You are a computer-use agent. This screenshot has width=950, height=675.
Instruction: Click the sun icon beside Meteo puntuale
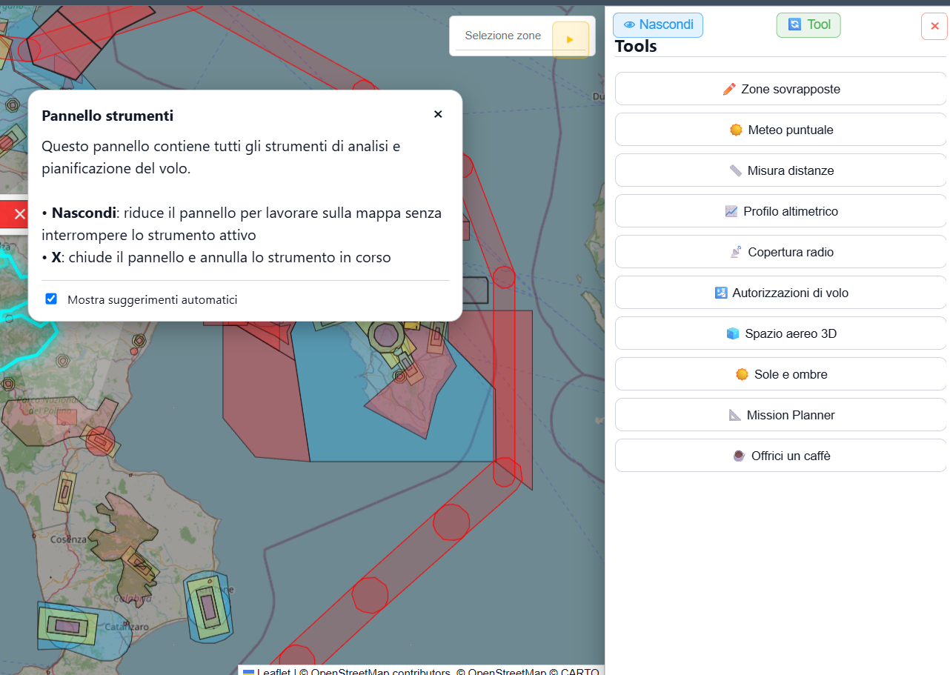736,130
